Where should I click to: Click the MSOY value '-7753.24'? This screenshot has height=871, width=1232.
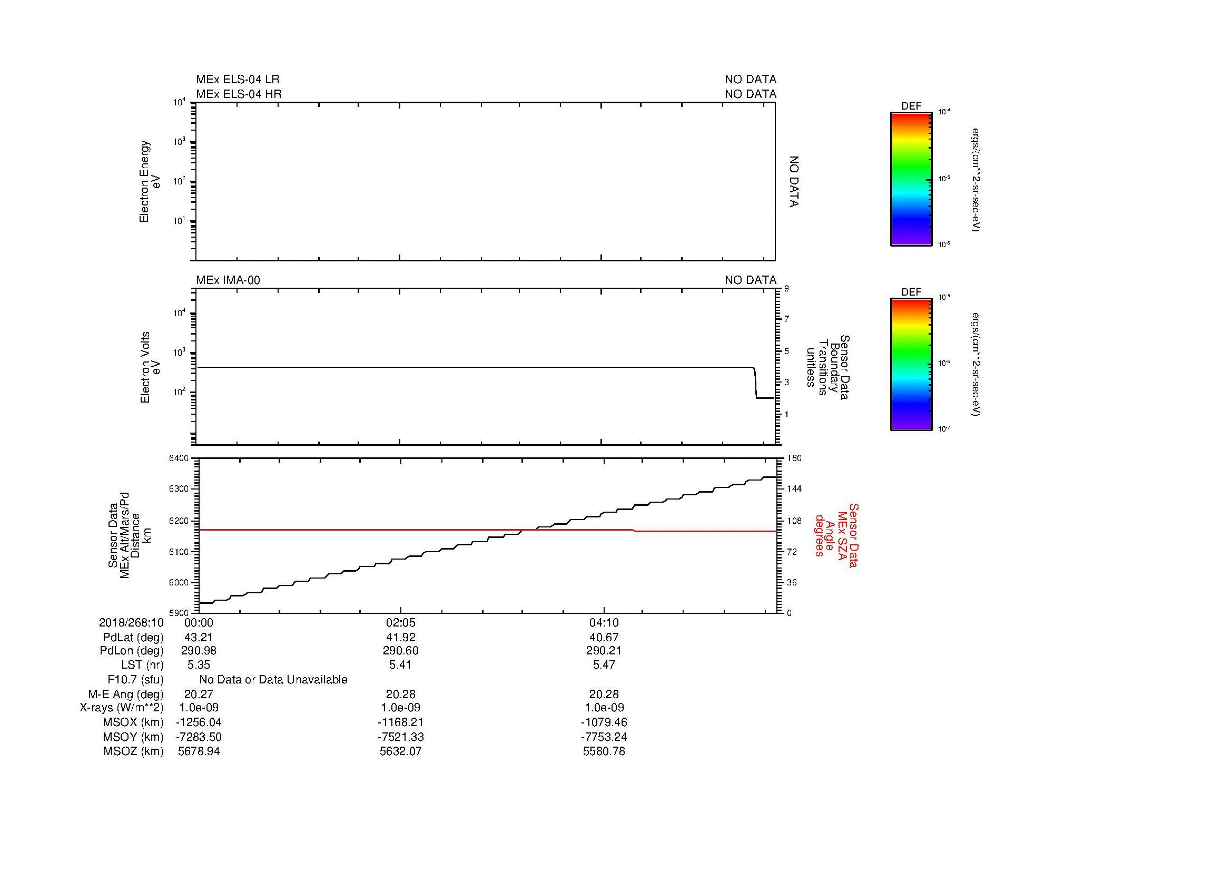[604, 737]
